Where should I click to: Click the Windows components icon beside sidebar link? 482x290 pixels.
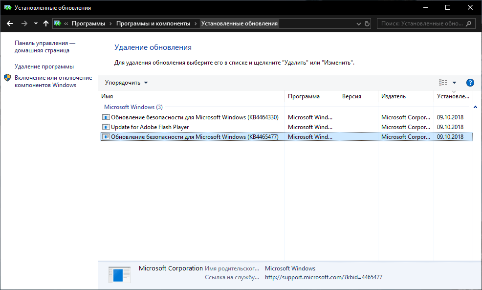point(6,77)
